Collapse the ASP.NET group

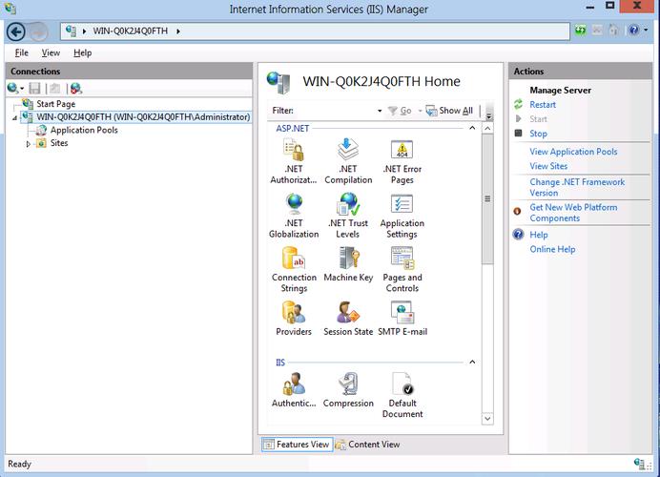pos(472,128)
